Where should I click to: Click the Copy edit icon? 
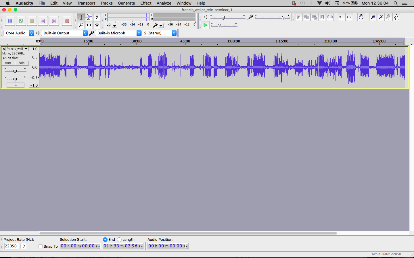point(306,17)
